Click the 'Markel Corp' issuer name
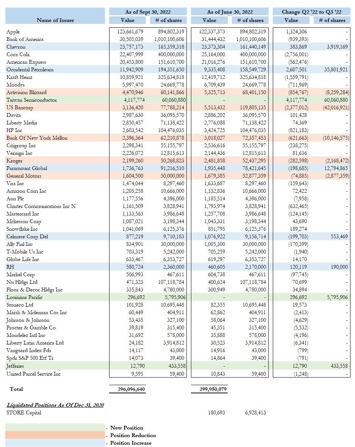The image size is (355, 447). [x=20, y=274]
